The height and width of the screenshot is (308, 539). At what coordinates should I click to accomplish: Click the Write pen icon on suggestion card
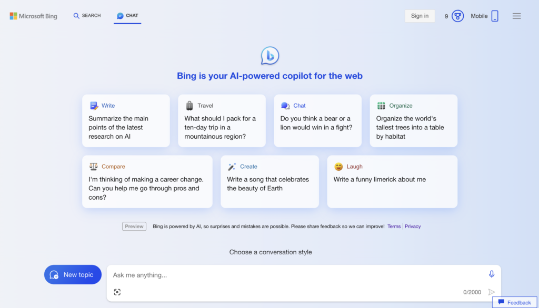tap(93, 106)
